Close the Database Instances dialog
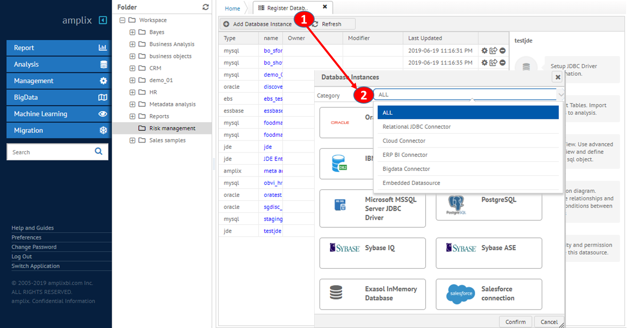Screen dimensions: 628x328 tap(557, 77)
